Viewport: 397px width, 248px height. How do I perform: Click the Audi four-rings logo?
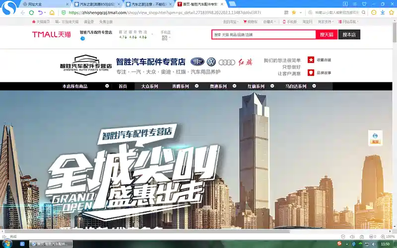click(x=227, y=62)
